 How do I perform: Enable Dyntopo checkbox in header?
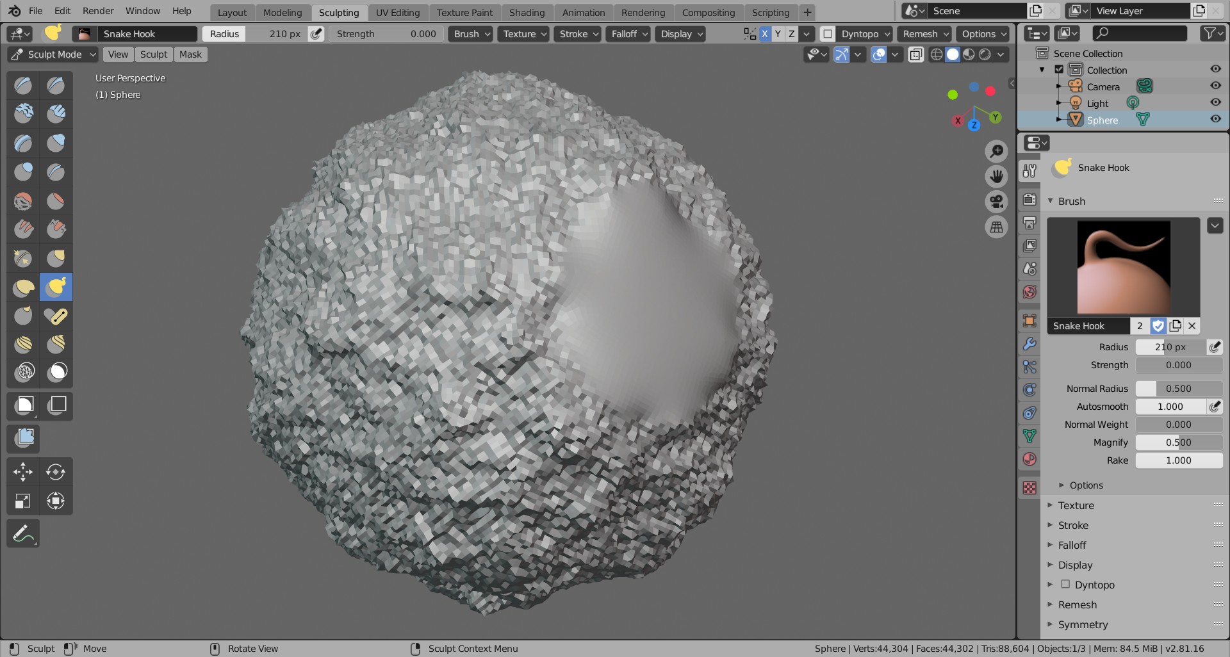(828, 34)
